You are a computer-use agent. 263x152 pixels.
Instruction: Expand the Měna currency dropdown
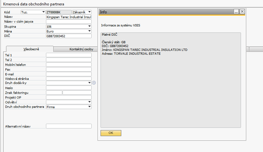pos(89,31)
